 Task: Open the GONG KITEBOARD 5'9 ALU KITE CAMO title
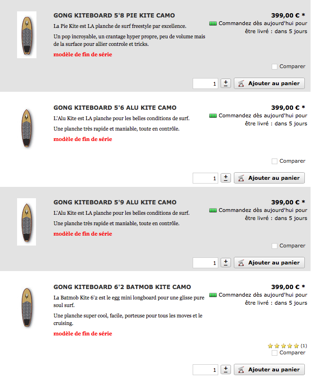[x=115, y=202]
